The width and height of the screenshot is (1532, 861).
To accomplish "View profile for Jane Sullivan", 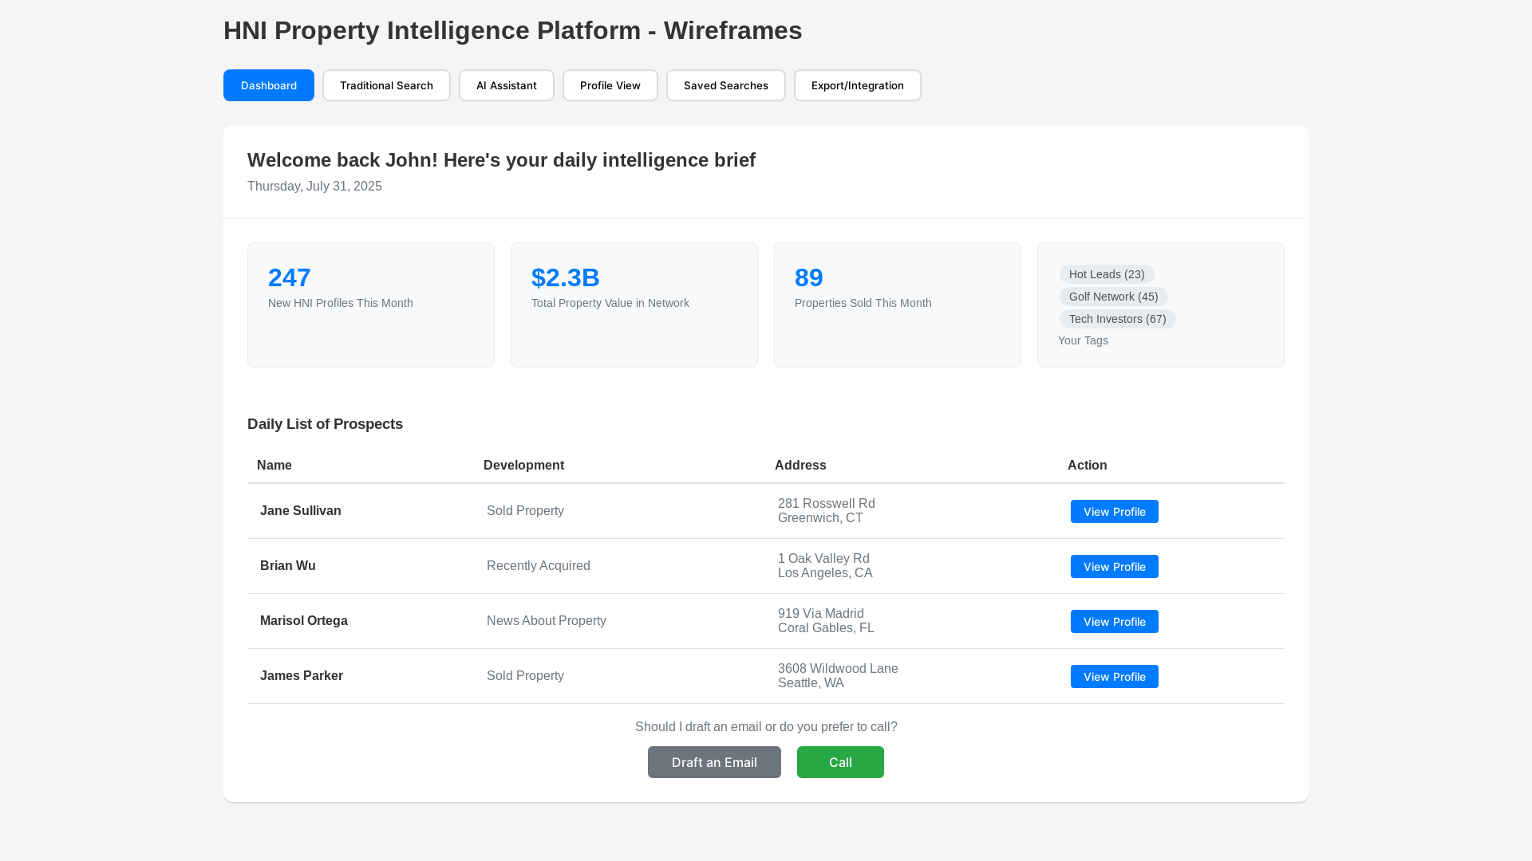I will point(1115,511).
